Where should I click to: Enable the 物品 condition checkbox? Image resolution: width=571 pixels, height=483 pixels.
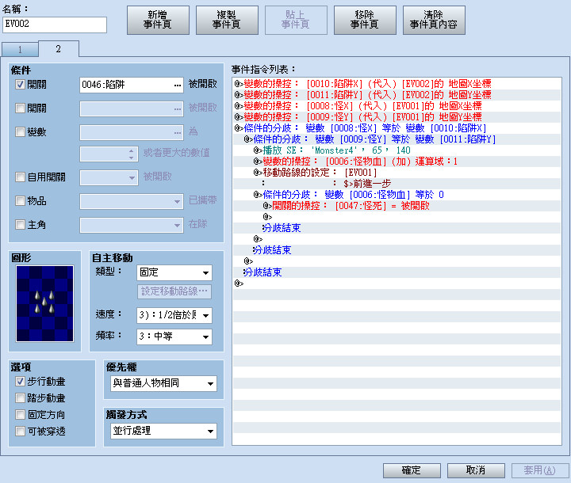point(20,201)
